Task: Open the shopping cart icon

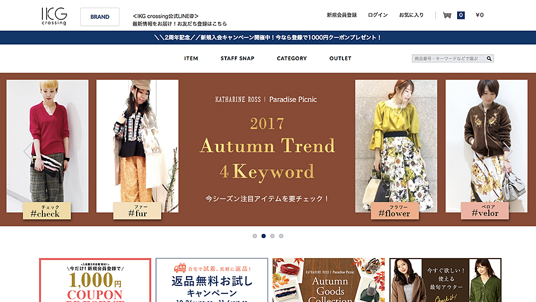Action: pos(447,15)
